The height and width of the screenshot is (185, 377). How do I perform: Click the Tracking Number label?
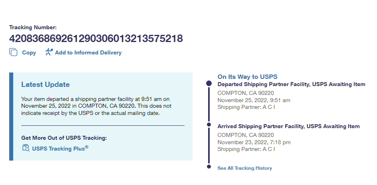(33, 28)
